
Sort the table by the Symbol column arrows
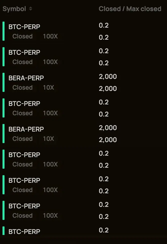pyautogui.click(x=31, y=9)
